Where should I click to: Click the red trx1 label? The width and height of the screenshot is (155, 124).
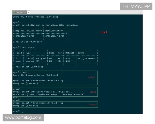104,33
